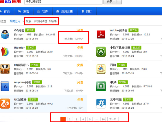This screenshot has width=162, height=122.
Task: Switch to the 游戏 tab
Action: coord(24,11)
